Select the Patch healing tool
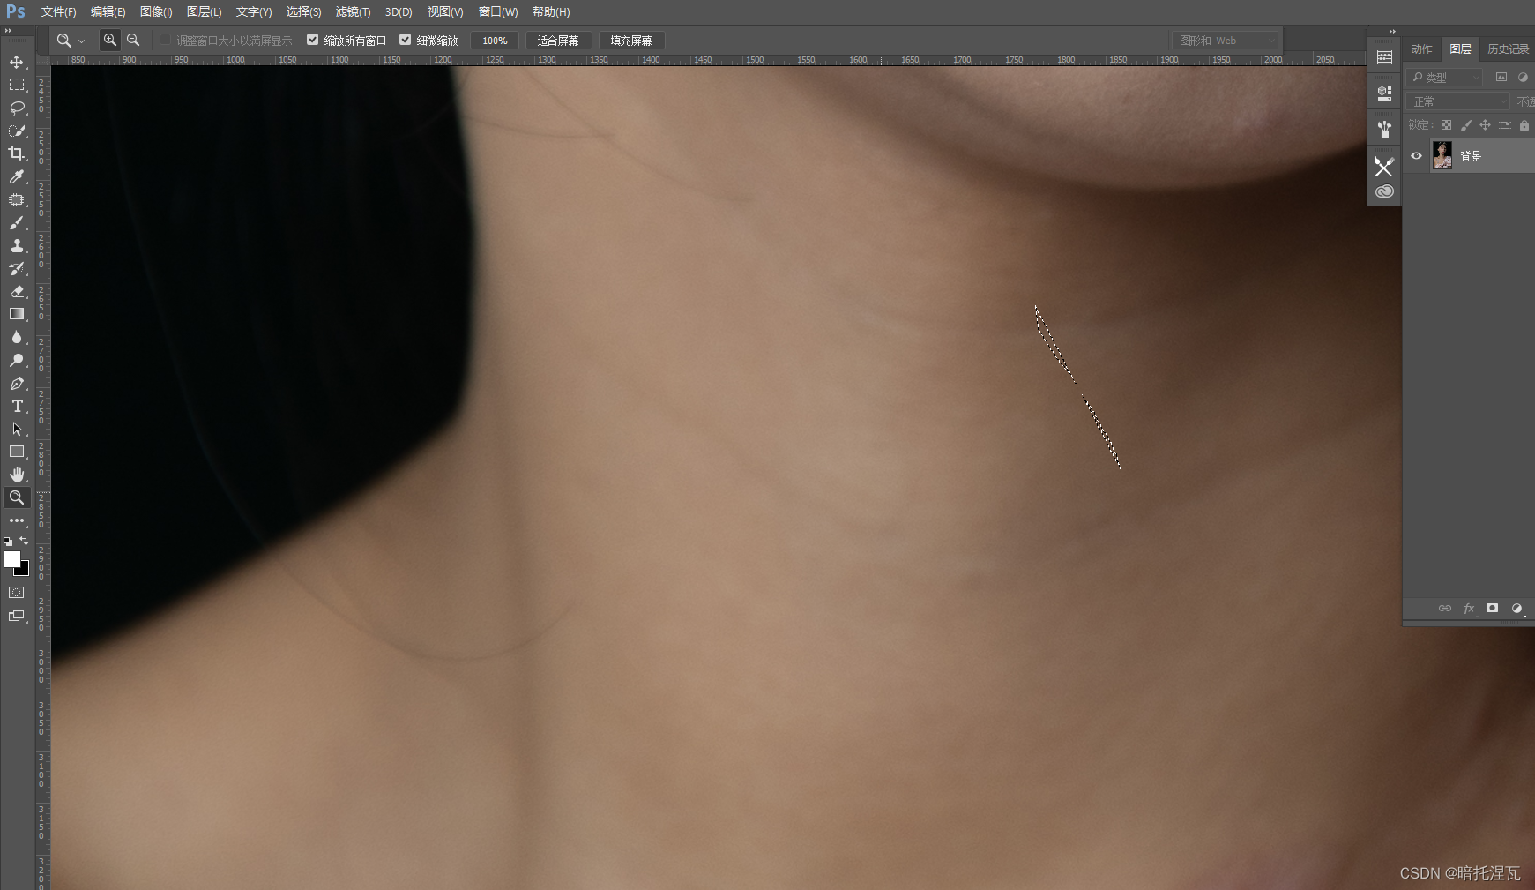 tap(17, 200)
